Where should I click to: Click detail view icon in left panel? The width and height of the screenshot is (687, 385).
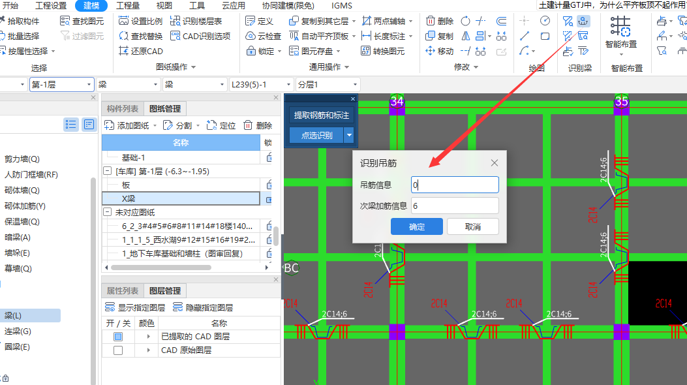[x=89, y=125]
